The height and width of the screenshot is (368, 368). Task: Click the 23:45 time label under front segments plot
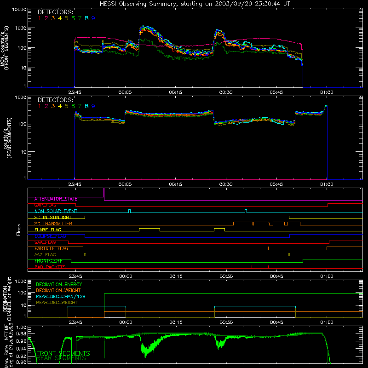click(75, 92)
